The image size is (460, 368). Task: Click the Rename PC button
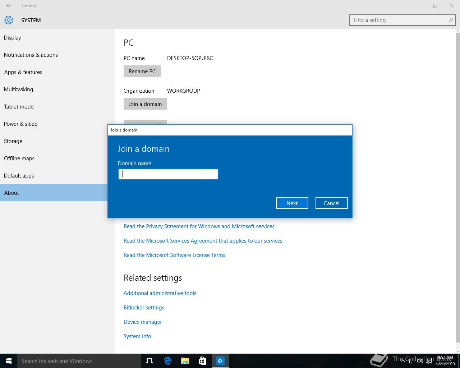coord(142,71)
